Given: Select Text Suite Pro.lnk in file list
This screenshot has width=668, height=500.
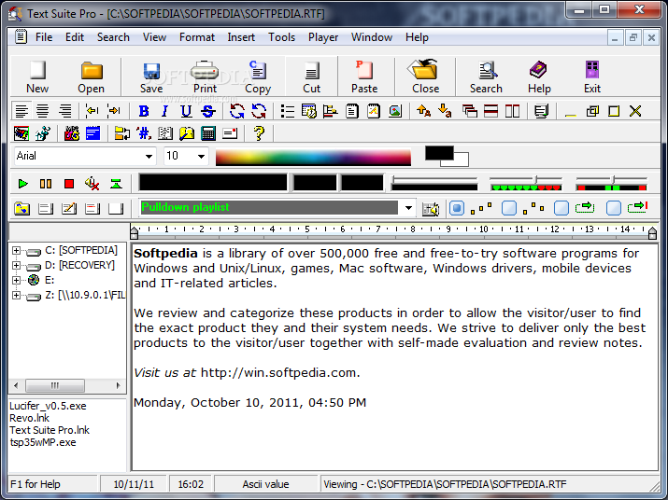Looking at the screenshot, I should 50,430.
